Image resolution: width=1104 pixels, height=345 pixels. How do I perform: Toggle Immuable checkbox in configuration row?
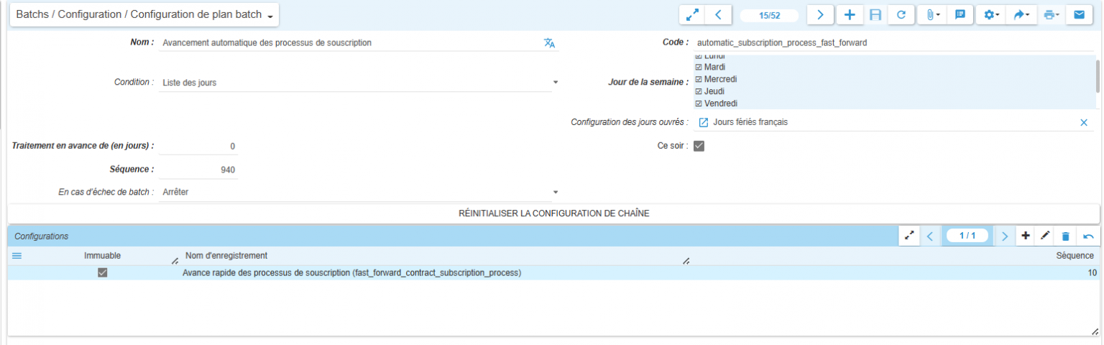point(102,273)
